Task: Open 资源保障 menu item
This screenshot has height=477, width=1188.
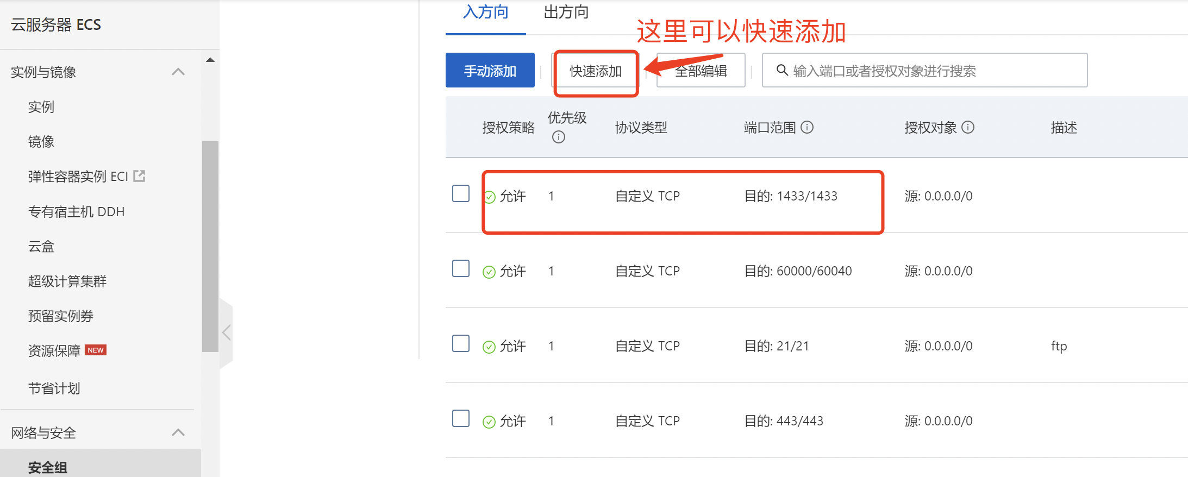Action: (54, 351)
